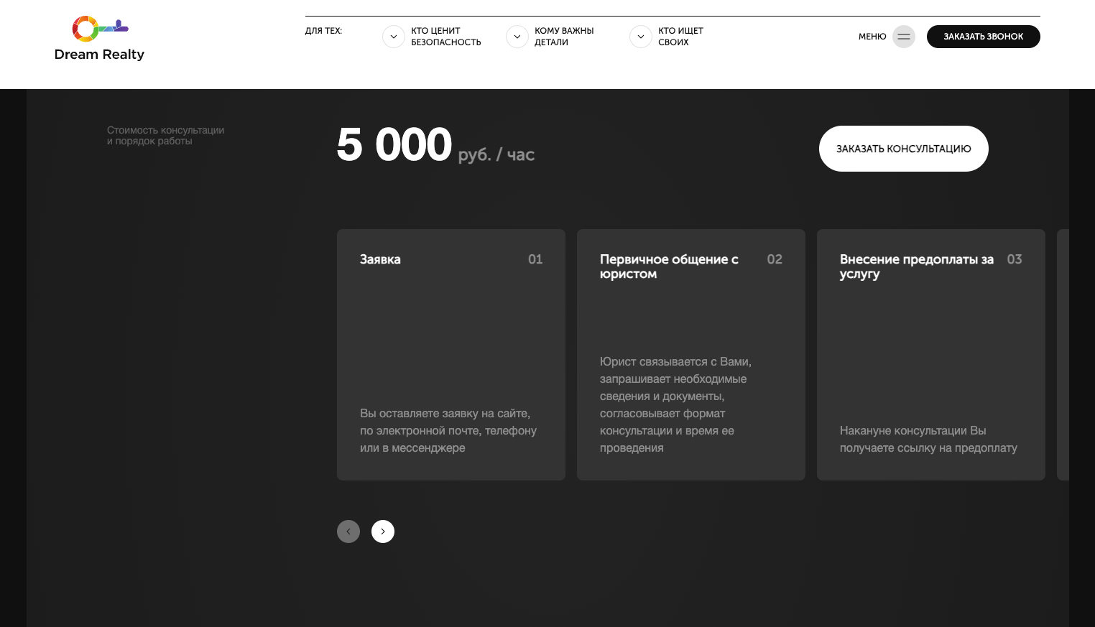This screenshot has height=627, width=1095.
Task: Click the '5 000 руб. / час' price
Action: [435, 146]
